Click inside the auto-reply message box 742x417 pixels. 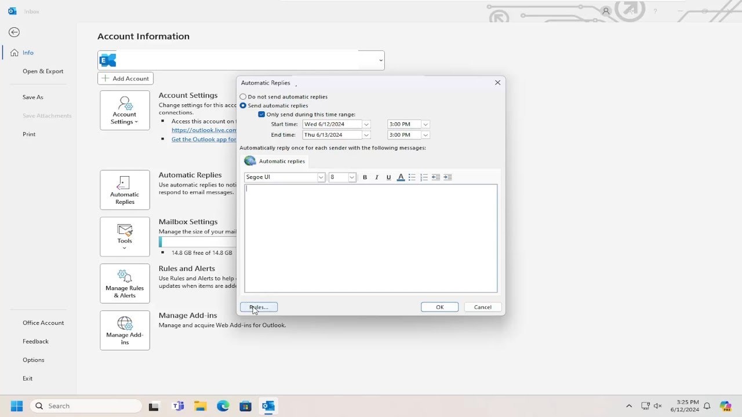point(371,238)
